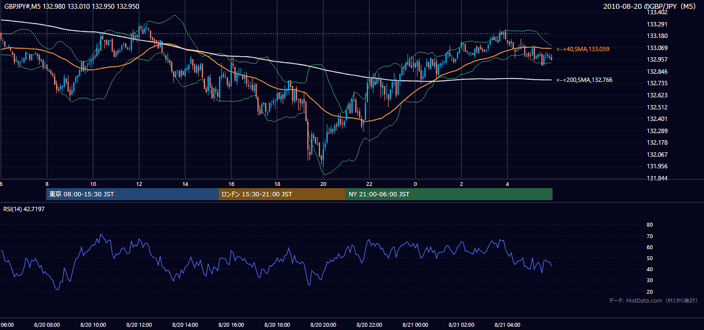Click the RSI(14) 42.7197 indicator label
This screenshot has height=330, width=704.
(x=24, y=209)
